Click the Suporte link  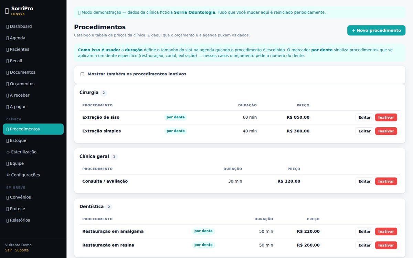tap(22, 250)
